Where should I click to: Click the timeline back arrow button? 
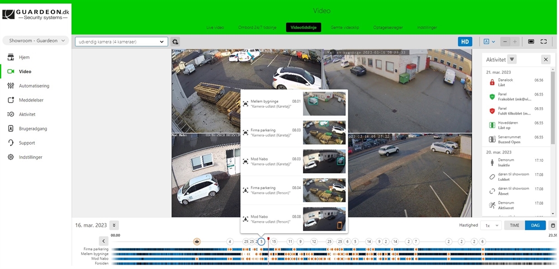tap(103, 241)
